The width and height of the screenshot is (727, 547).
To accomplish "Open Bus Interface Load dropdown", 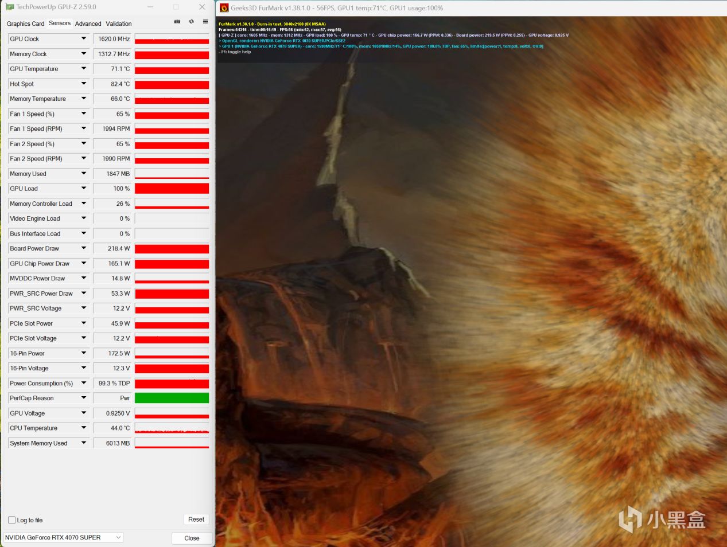I will coord(84,233).
